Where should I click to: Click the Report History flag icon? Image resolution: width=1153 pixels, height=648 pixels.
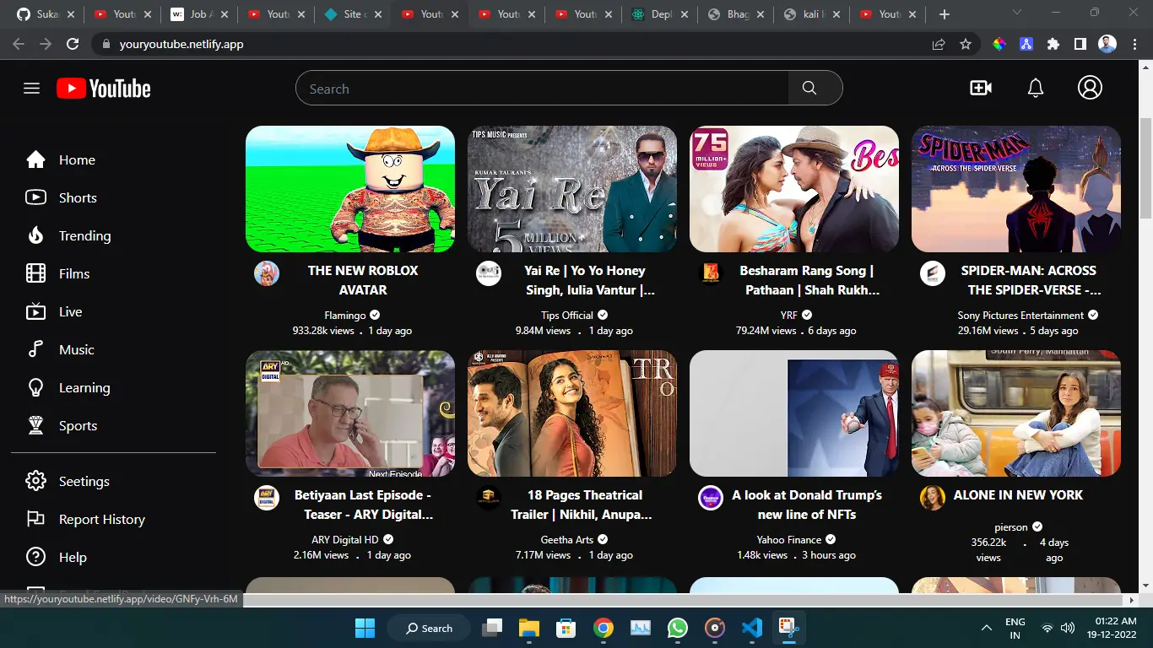[x=35, y=519]
